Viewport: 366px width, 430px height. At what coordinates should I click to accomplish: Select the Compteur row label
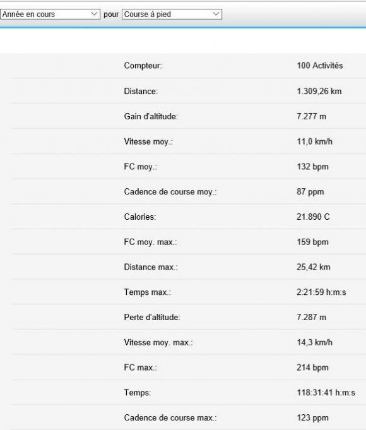tap(143, 66)
